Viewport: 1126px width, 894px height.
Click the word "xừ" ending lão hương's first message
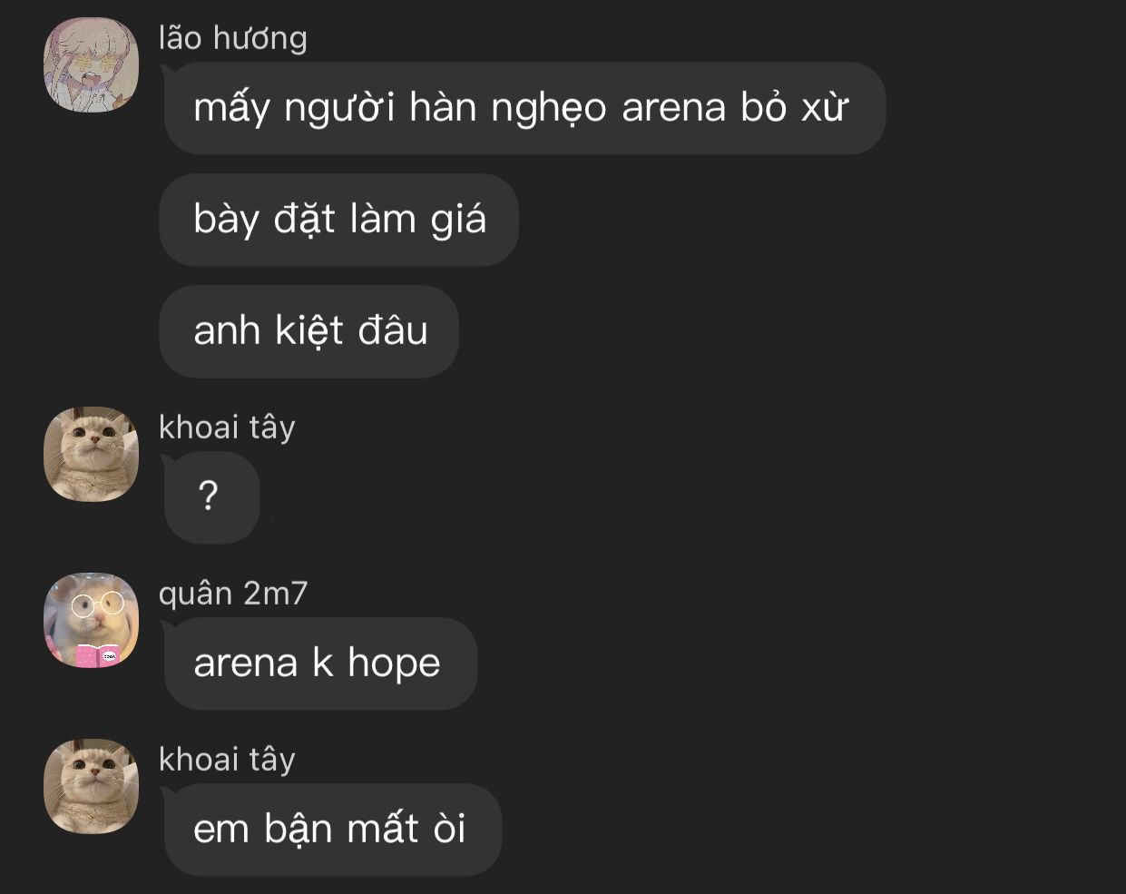(825, 107)
